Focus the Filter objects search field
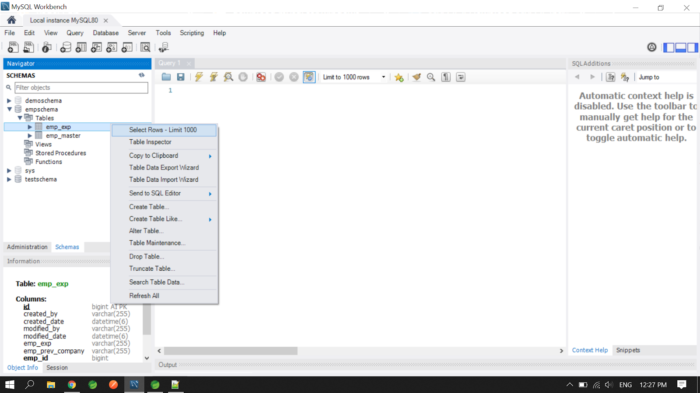700x393 pixels. pos(81,87)
